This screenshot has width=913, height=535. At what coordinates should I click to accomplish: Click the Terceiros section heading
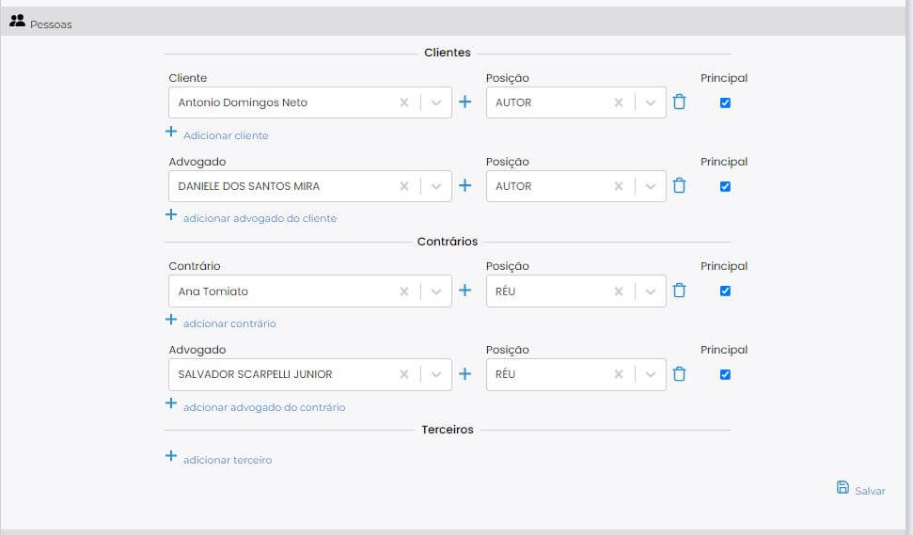point(448,430)
